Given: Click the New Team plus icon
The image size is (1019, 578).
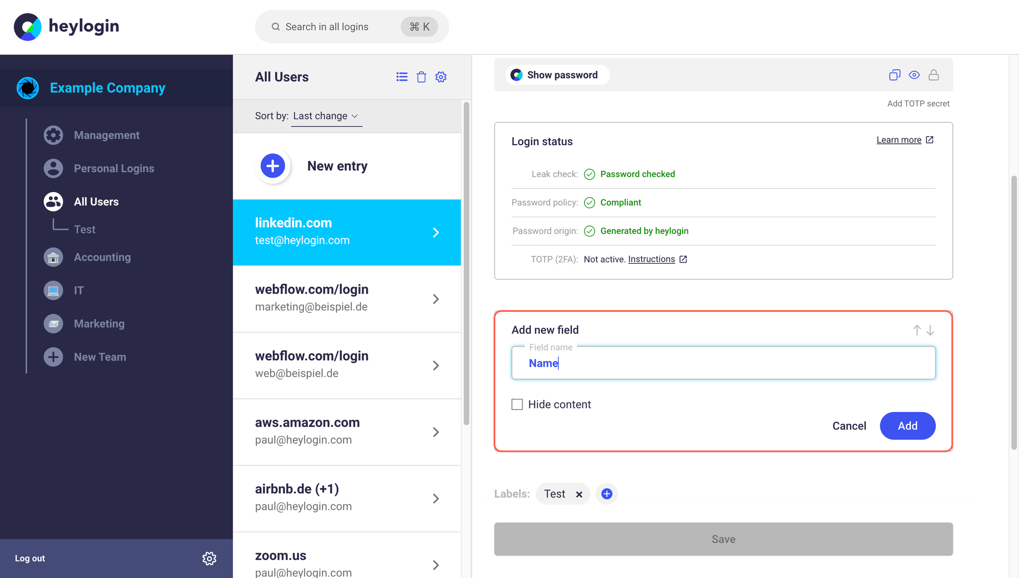Looking at the screenshot, I should click(x=53, y=357).
